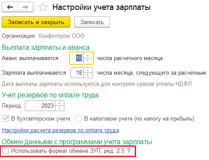Screen dimensions: 209x160
Task: Click the Аванс выплачивается day input field
Action: point(77,58)
